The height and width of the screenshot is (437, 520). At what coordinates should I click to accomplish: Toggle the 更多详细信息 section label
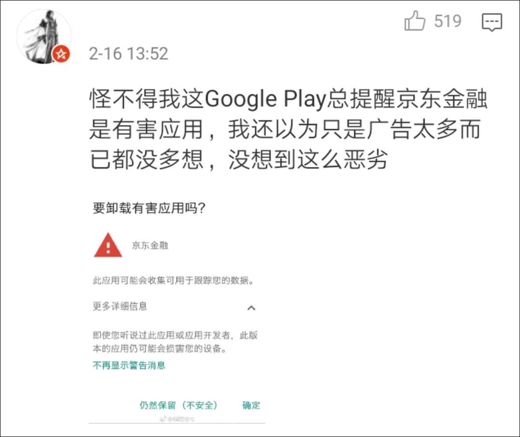click(x=120, y=306)
